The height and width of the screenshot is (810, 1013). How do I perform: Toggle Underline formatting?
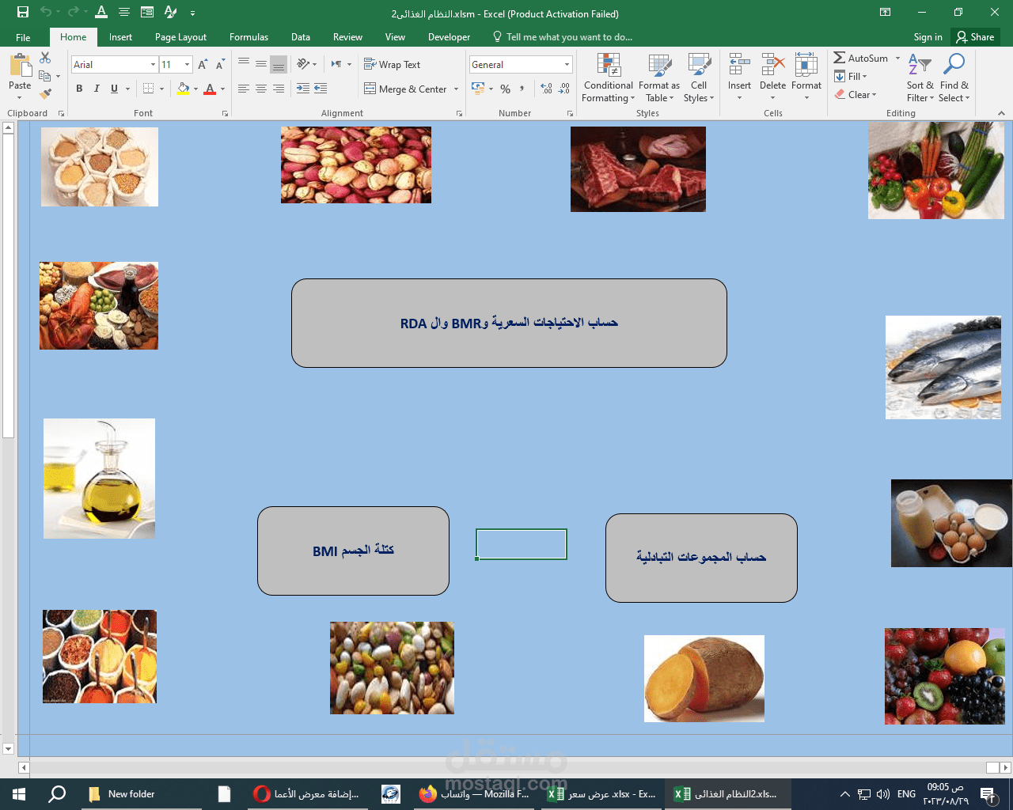click(x=114, y=89)
